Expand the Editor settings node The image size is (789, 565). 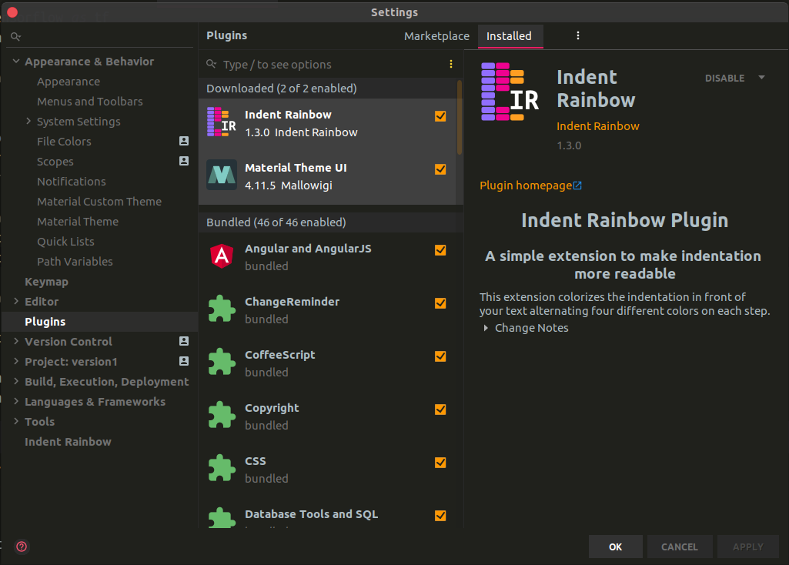[x=16, y=301]
